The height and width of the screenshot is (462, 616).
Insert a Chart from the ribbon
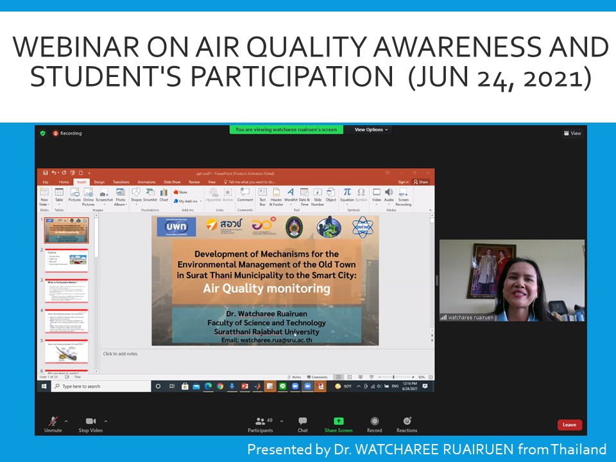164,195
